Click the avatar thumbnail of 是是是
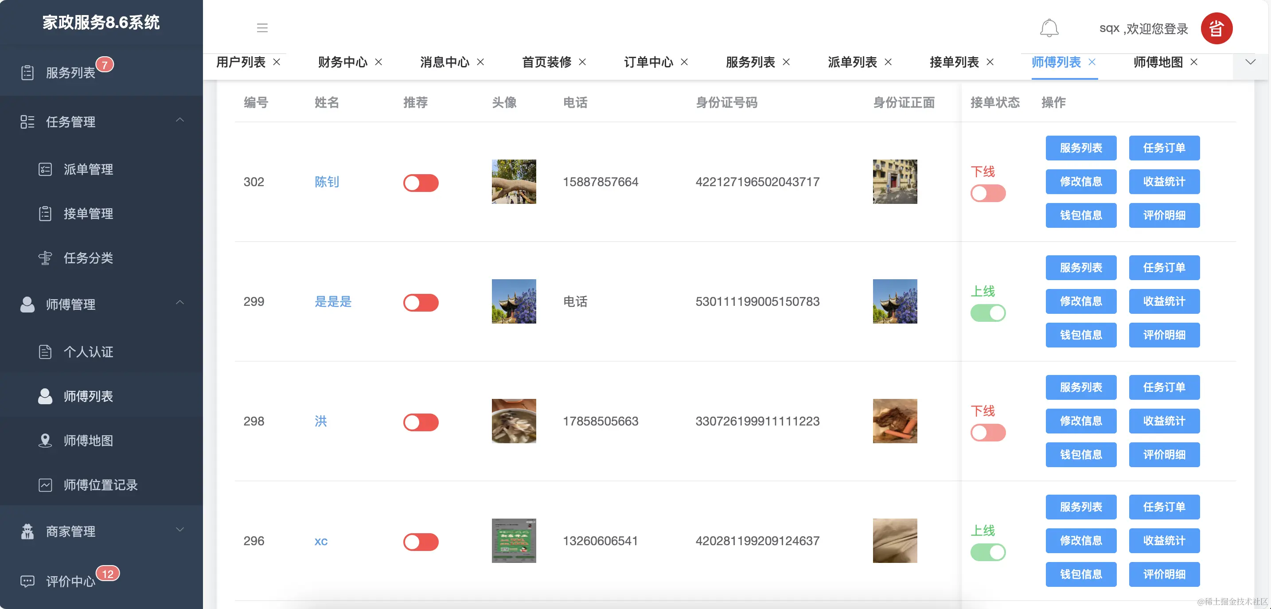The width and height of the screenshot is (1271, 609). click(514, 301)
